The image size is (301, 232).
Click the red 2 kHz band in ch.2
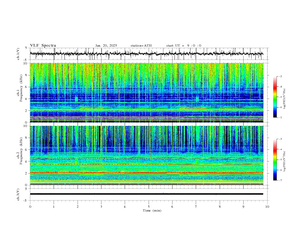pos(146,173)
